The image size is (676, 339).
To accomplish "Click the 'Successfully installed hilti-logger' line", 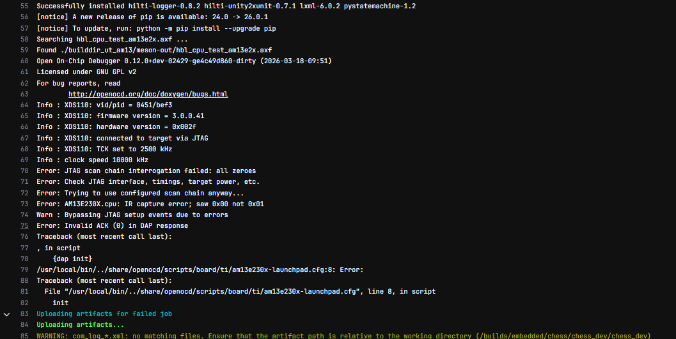I will pos(226,6).
